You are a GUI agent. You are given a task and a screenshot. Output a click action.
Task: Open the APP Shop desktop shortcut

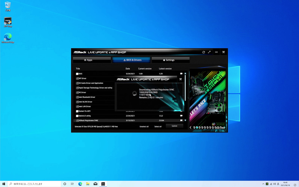click(x=8, y=22)
